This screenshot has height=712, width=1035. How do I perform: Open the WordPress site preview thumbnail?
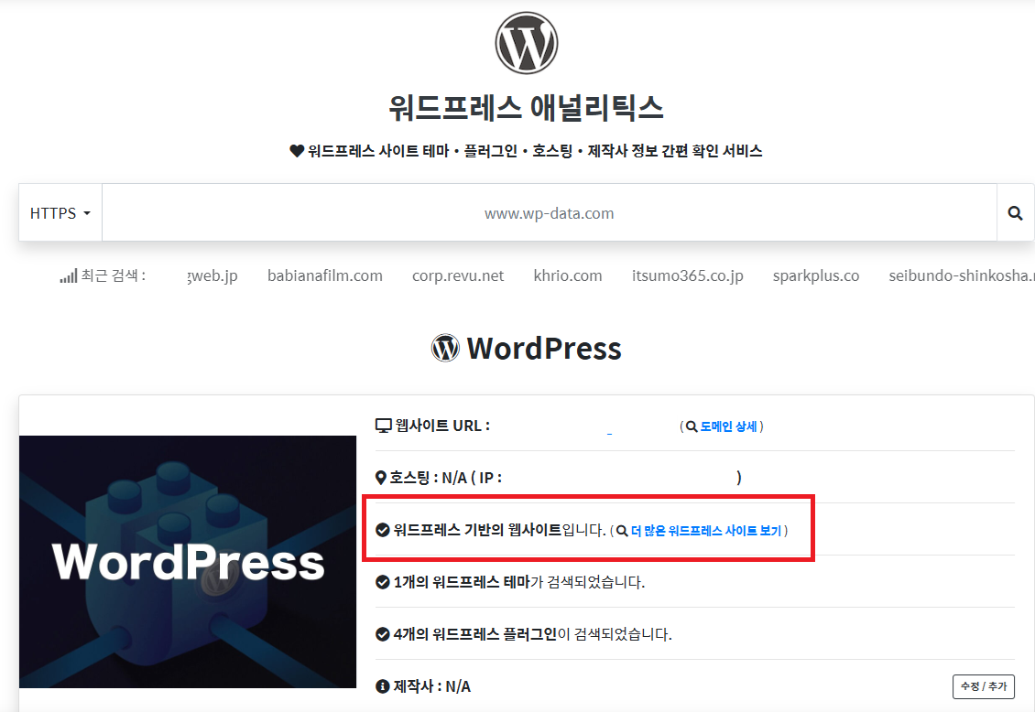(x=188, y=562)
